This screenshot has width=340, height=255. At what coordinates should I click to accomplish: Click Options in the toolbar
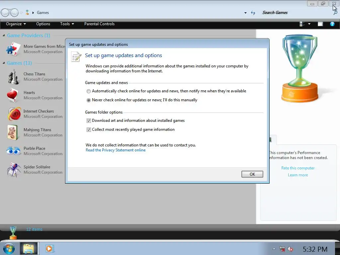click(43, 24)
